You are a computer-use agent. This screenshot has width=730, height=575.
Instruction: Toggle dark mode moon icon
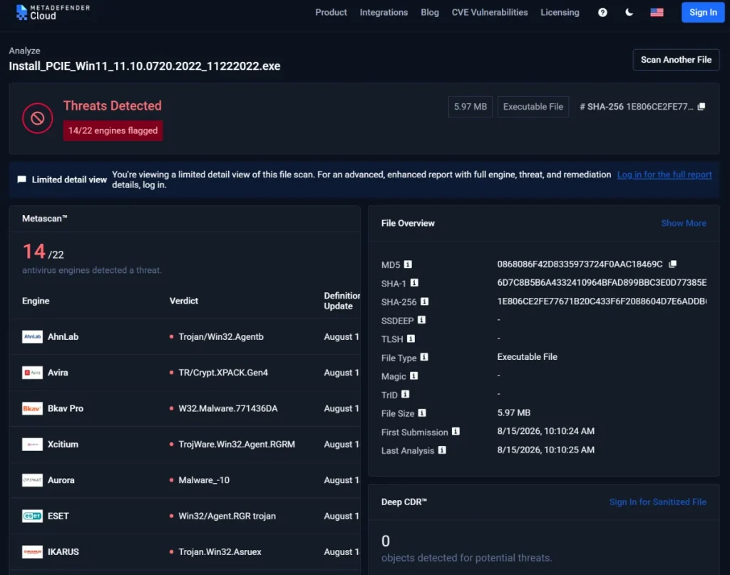[x=629, y=13]
